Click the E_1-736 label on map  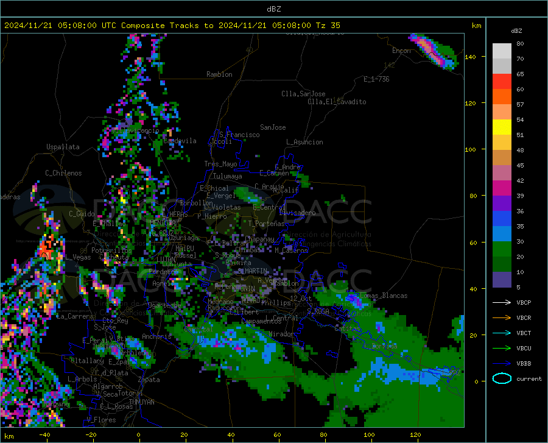(x=376, y=79)
